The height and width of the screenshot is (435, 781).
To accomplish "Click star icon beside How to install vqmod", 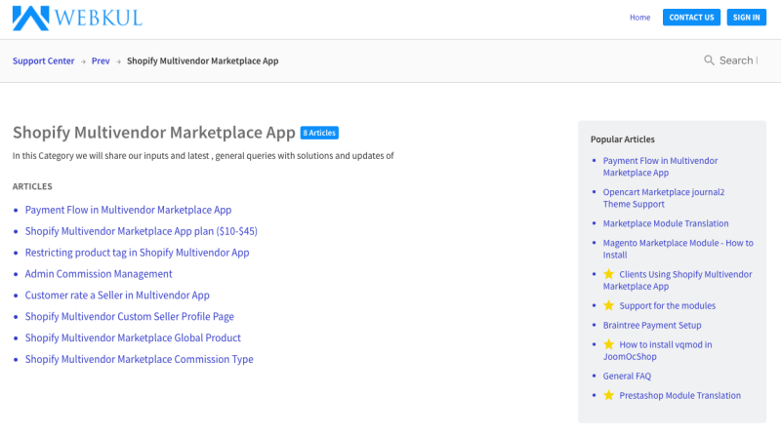I will (x=609, y=344).
